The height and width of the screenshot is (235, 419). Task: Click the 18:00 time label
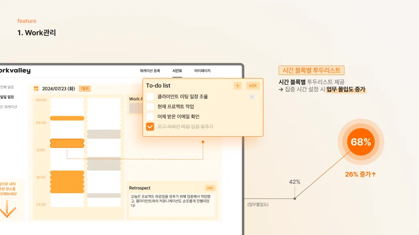point(41,177)
